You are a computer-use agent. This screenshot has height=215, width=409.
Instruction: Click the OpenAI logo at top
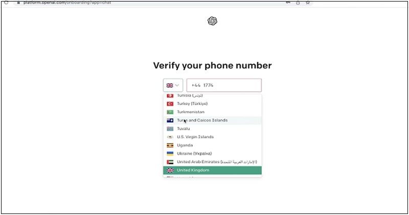pyautogui.click(x=212, y=21)
